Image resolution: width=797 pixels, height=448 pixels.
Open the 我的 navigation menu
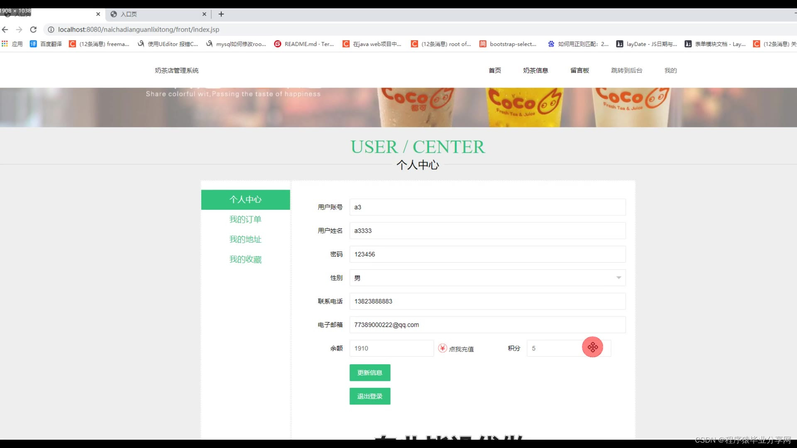670,71
